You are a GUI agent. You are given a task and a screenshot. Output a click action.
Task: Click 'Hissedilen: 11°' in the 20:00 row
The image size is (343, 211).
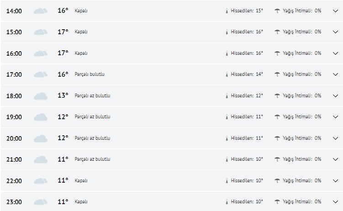click(247, 138)
